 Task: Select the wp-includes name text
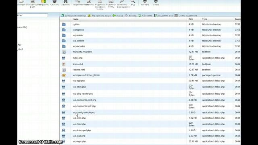click(79, 46)
